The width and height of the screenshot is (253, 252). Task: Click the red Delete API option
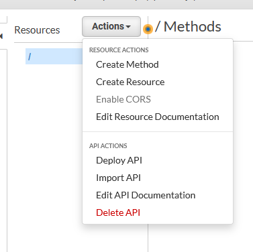coord(118,212)
